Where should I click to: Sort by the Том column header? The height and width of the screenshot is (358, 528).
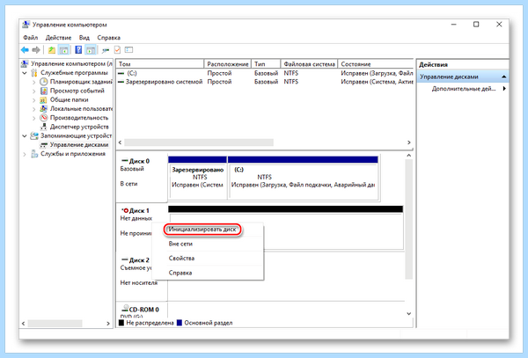tap(160, 64)
